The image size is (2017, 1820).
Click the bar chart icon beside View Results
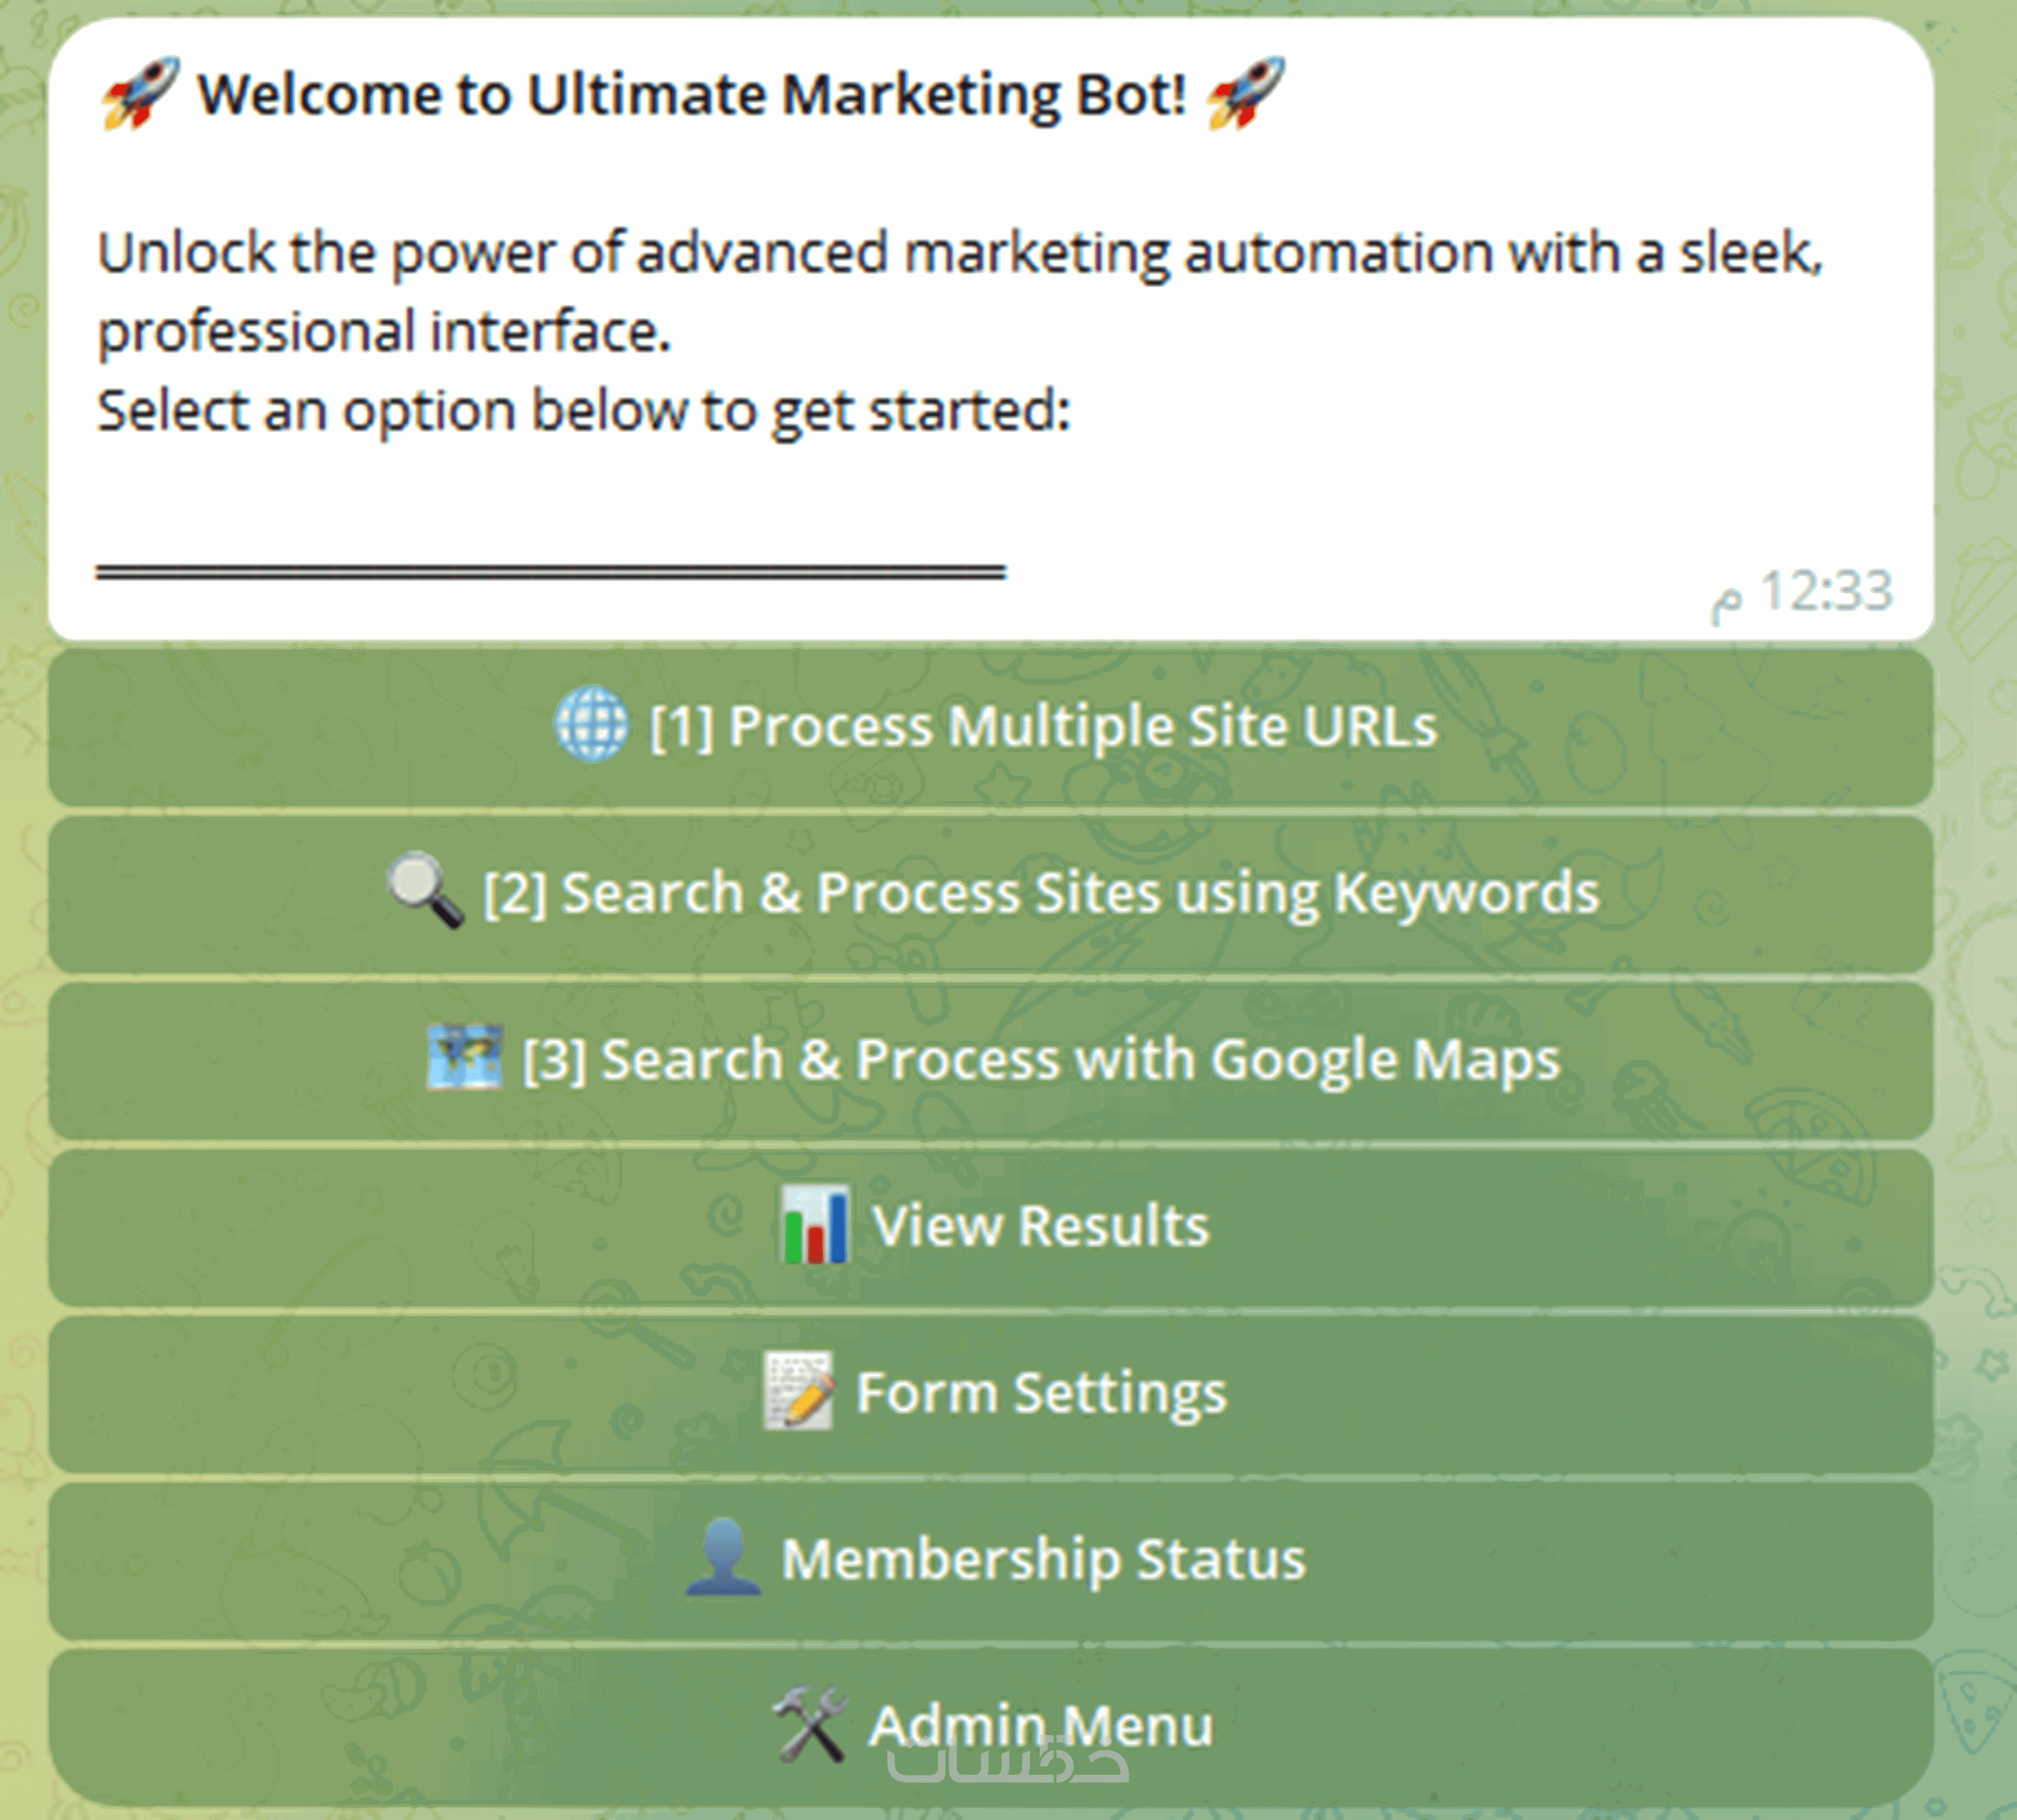point(815,1224)
